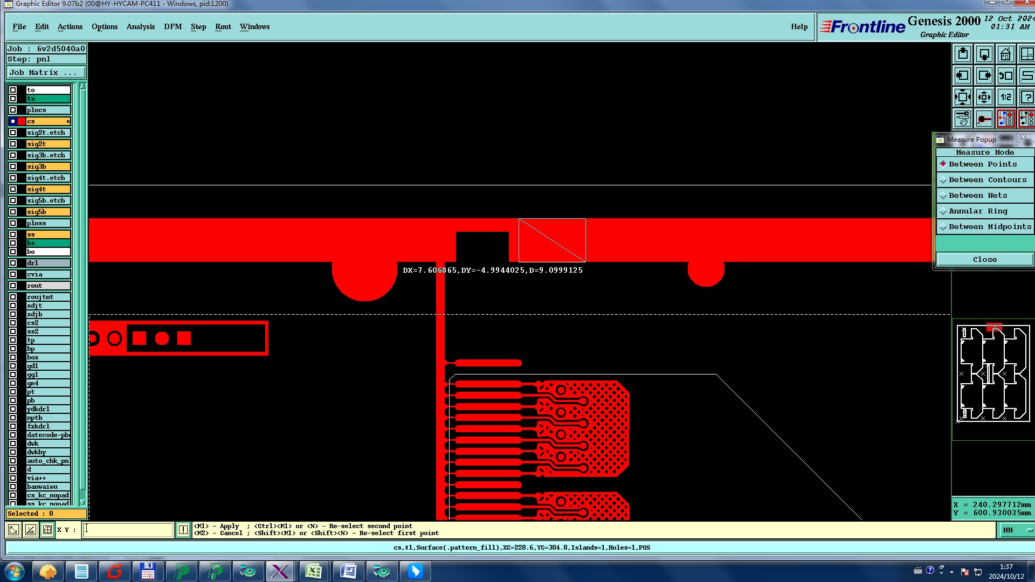Click scroll-down arrow of layer list
The height and width of the screenshot is (582, 1035).
pos(82,502)
